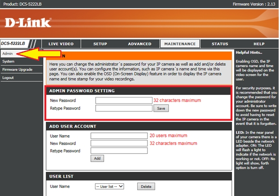Open Firmware Upgrade page from sidebar
Image resolution: width=279 pixels, height=196 pixels.
[17, 69]
